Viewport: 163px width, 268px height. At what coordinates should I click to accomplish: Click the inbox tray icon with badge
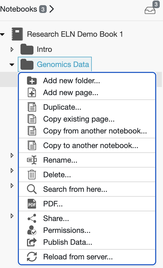click(x=150, y=10)
